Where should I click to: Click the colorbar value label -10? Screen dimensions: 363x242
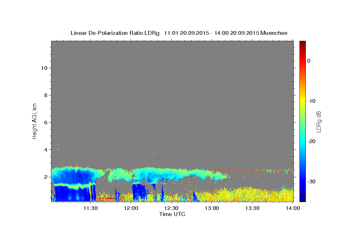311,101
